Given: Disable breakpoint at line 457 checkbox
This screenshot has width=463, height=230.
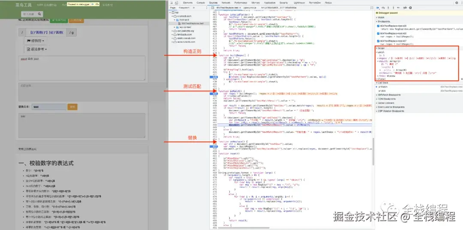Looking at the screenshot, I should (x=378, y=41).
